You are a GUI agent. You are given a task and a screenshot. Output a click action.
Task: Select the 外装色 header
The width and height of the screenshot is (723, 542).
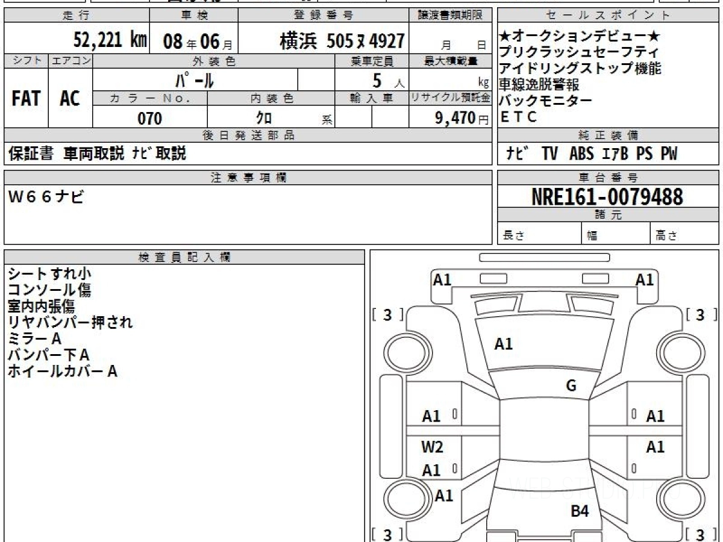[214, 61]
